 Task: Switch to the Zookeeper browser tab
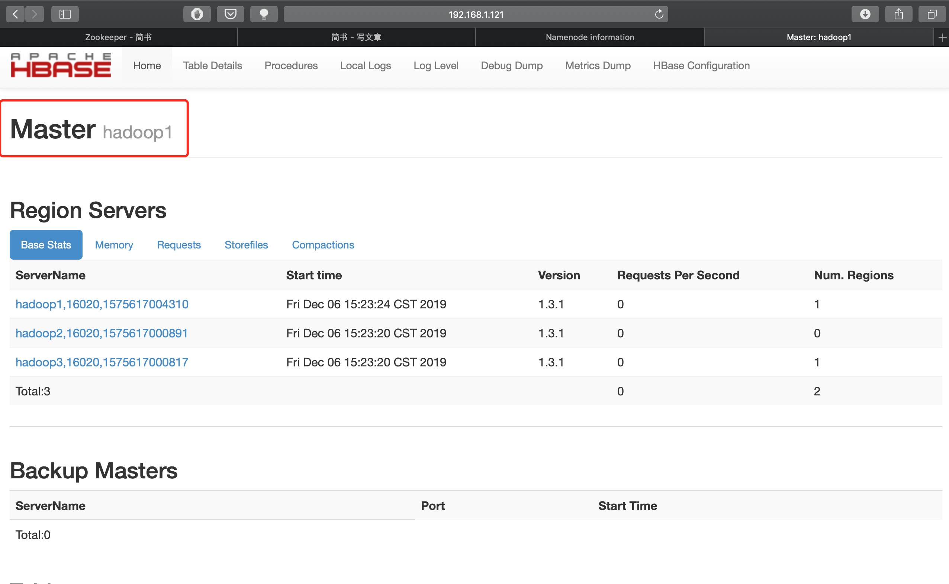118,38
